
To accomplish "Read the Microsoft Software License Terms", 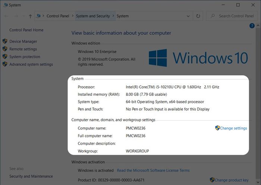I will [153, 171].
